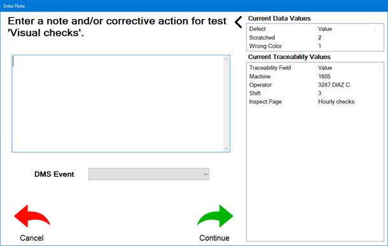Select the Scratched defect row
This screenshot has height=246, width=388.
pyautogui.click(x=315, y=38)
